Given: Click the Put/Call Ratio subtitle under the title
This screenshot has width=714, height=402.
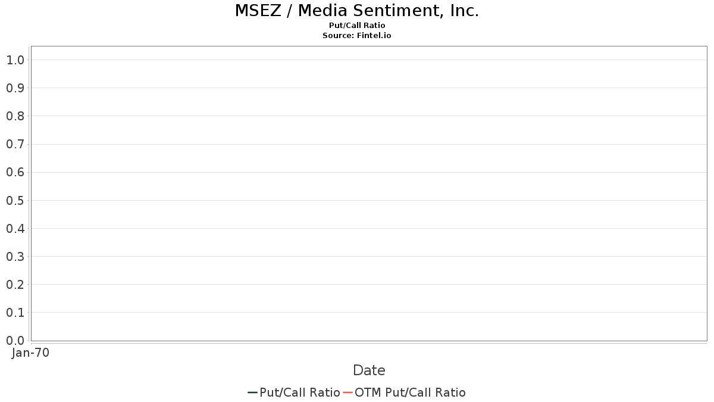Looking at the screenshot, I should [357, 26].
